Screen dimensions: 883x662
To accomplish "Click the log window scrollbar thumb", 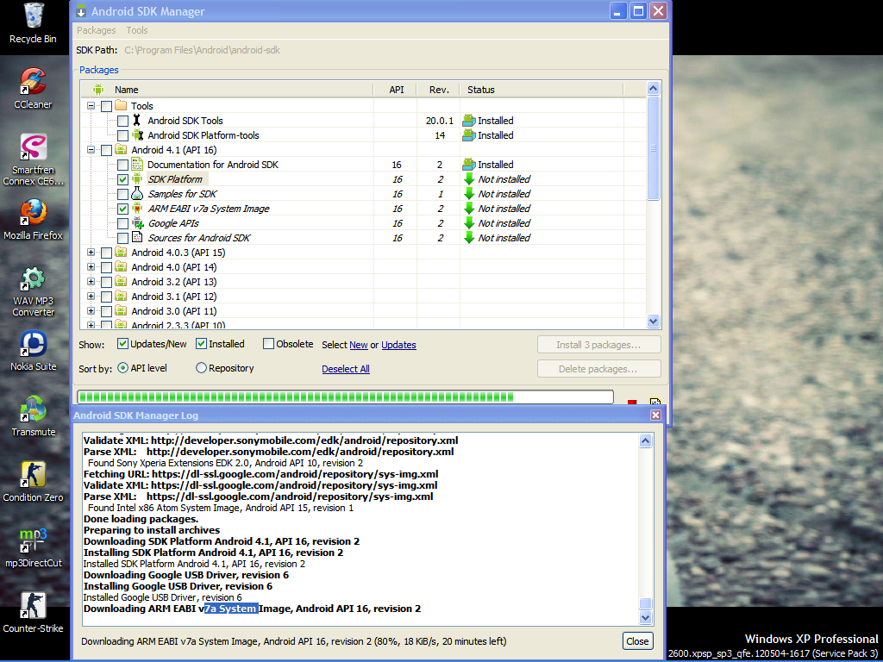I will point(645,603).
